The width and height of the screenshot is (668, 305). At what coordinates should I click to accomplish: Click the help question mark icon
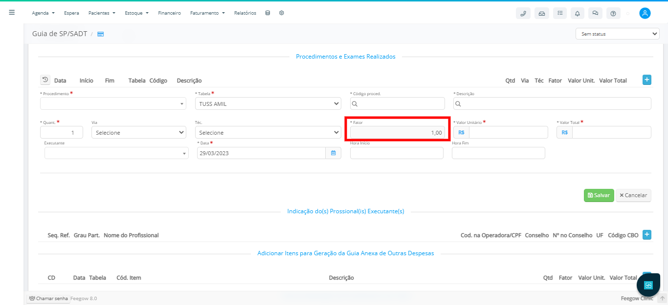pyautogui.click(x=613, y=13)
